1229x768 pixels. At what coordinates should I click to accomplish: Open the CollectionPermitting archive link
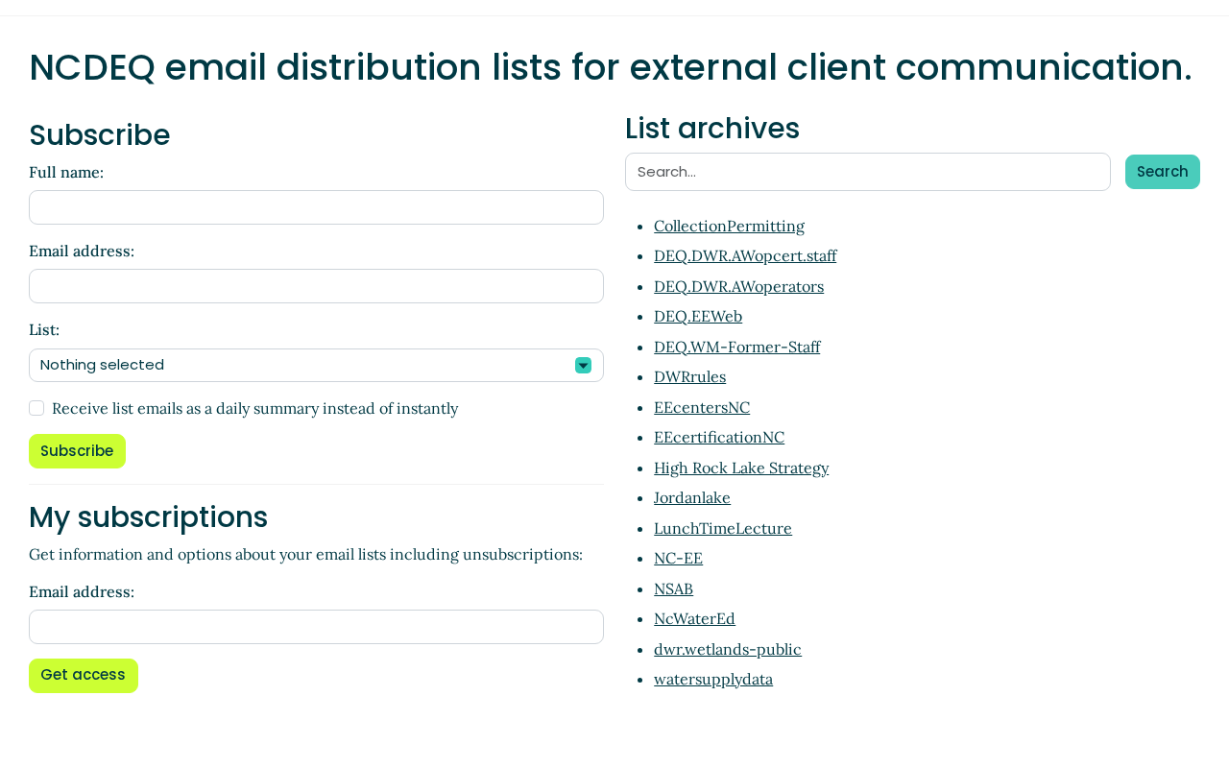click(x=729, y=226)
